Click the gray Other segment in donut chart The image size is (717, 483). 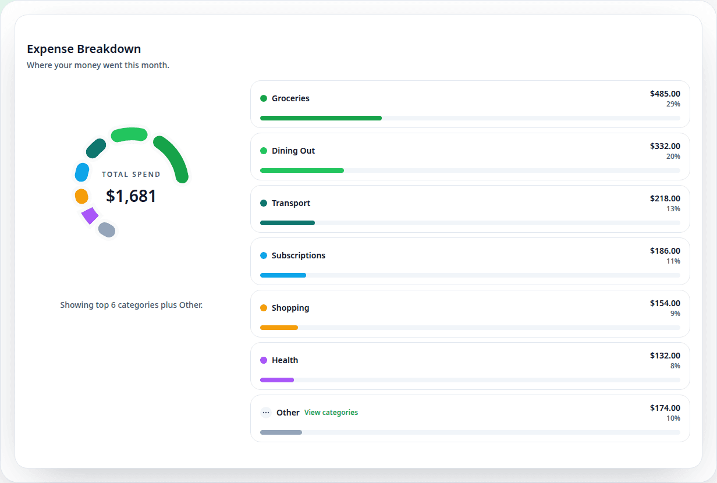pos(107,230)
